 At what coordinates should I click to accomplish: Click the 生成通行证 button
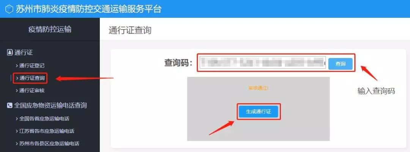(x=259, y=111)
